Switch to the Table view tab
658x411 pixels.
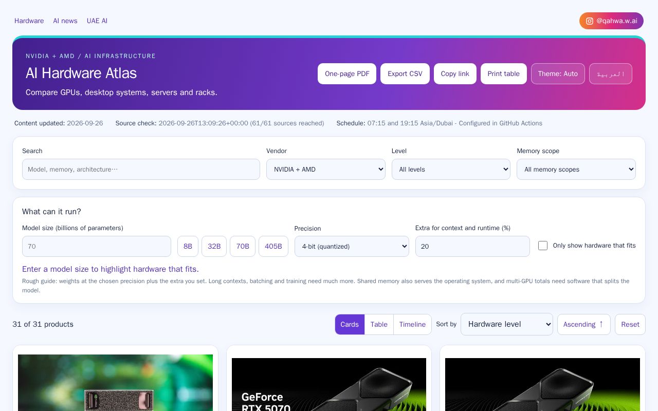click(x=379, y=324)
